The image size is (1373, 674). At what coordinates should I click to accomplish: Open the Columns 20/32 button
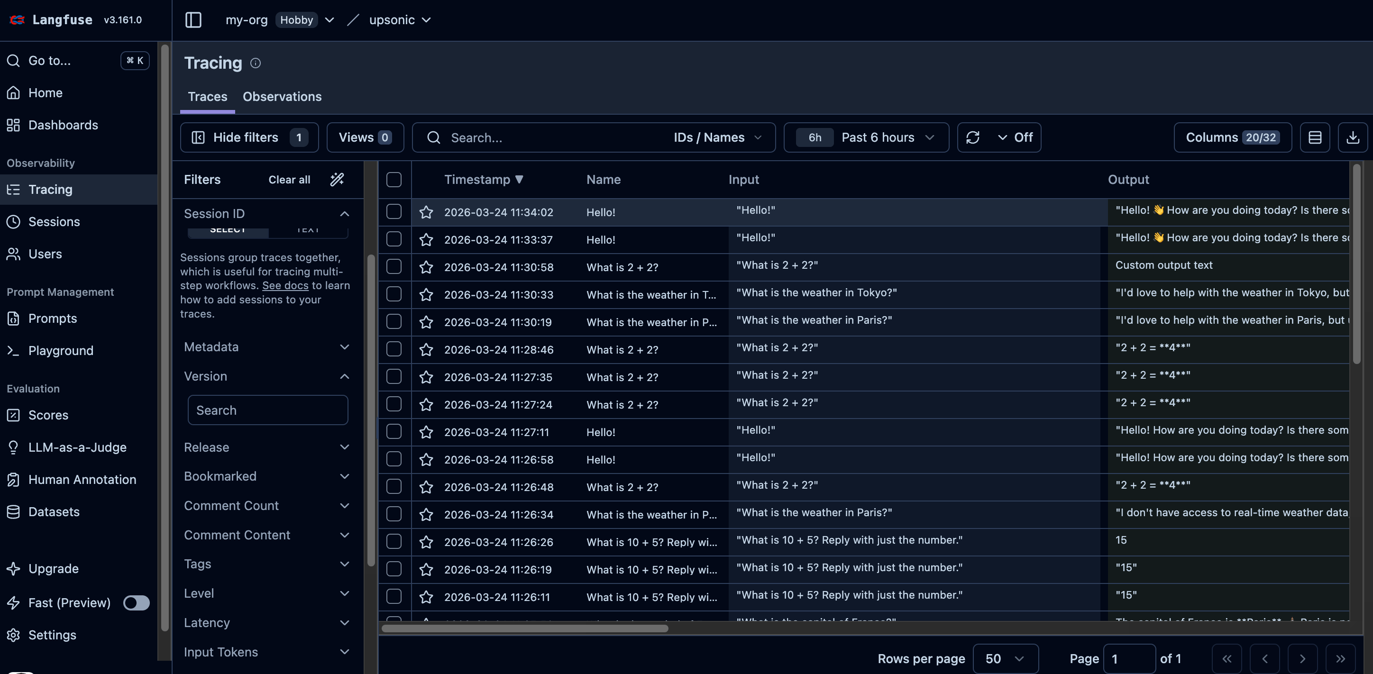point(1232,137)
